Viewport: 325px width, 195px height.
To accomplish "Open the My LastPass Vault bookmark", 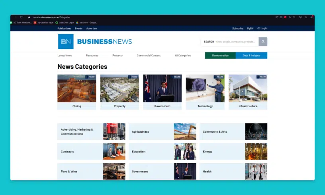I will tap(44, 23).
